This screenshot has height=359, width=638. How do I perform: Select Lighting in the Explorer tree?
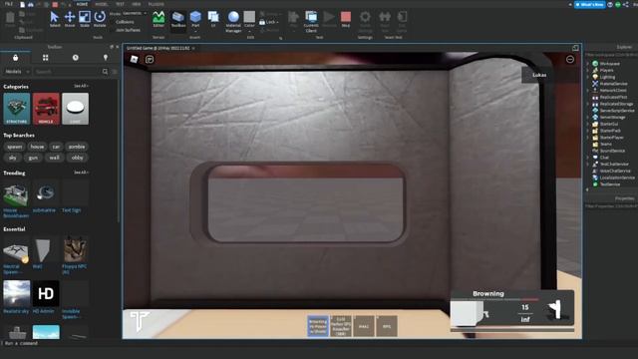607,77
